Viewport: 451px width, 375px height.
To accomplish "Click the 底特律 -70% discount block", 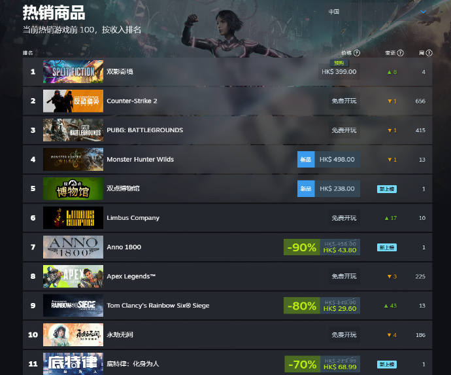I will pos(302,364).
